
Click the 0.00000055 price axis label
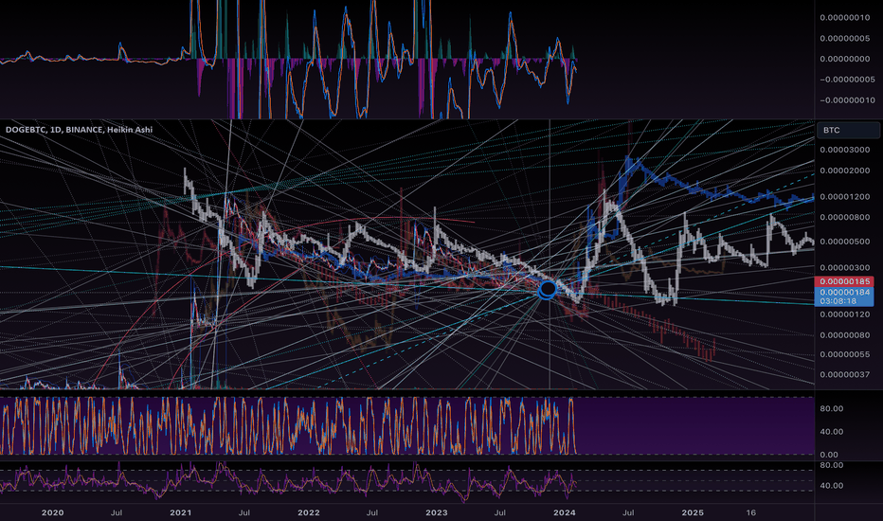point(845,354)
